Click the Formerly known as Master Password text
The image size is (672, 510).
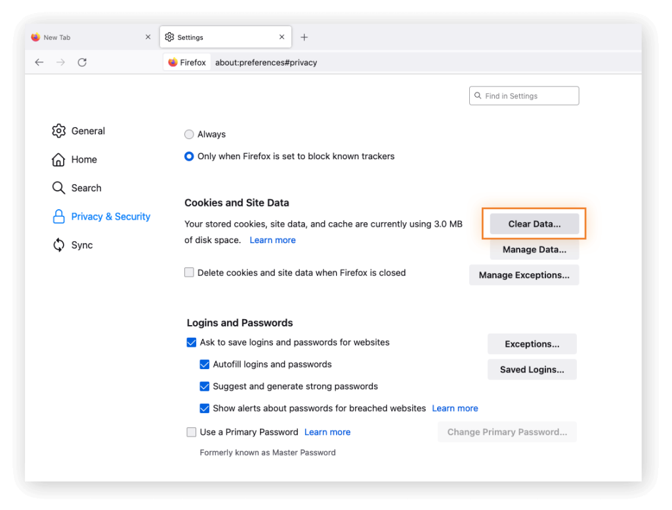[x=268, y=452]
